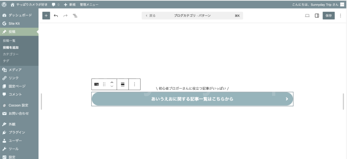Viewport: 347px width, 159px height.
Task: Open the editor options three-dot menu
Action: pyautogui.click(x=340, y=16)
